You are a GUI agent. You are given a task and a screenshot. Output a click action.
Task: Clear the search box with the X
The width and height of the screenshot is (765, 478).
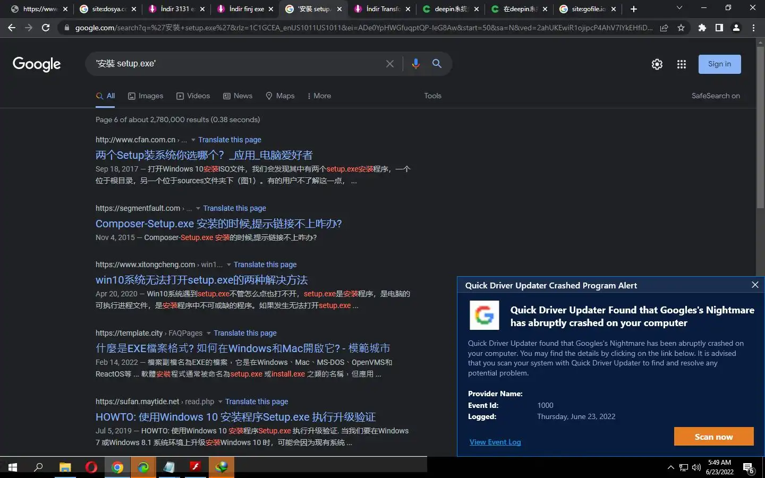[390, 64]
